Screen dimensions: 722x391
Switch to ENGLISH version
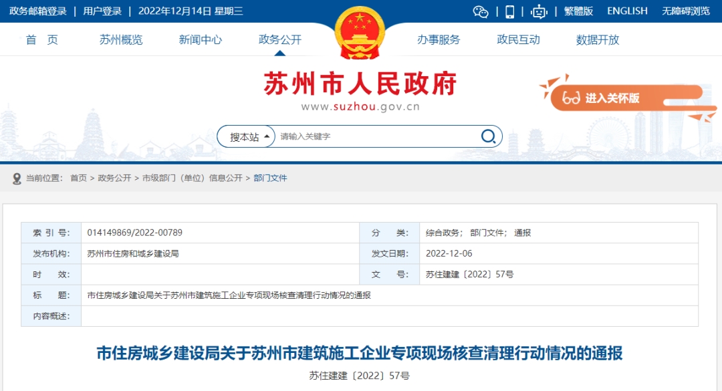click(x=626, y=11)
